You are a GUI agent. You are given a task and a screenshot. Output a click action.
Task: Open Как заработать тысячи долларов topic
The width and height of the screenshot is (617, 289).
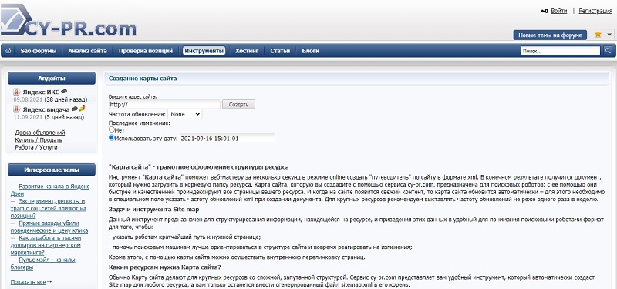46,245
